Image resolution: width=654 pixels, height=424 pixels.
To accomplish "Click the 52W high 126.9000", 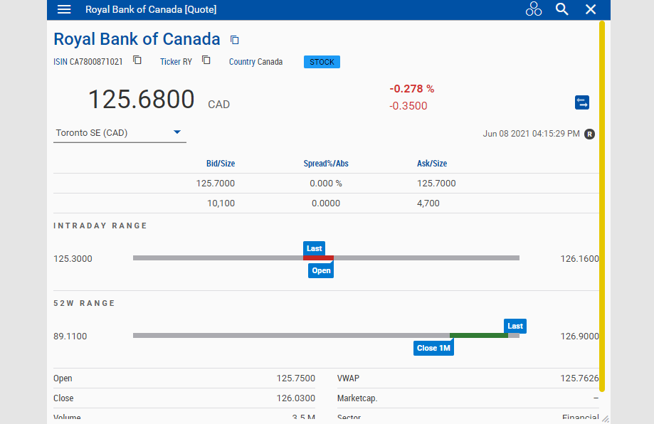I will click(579, 336).
